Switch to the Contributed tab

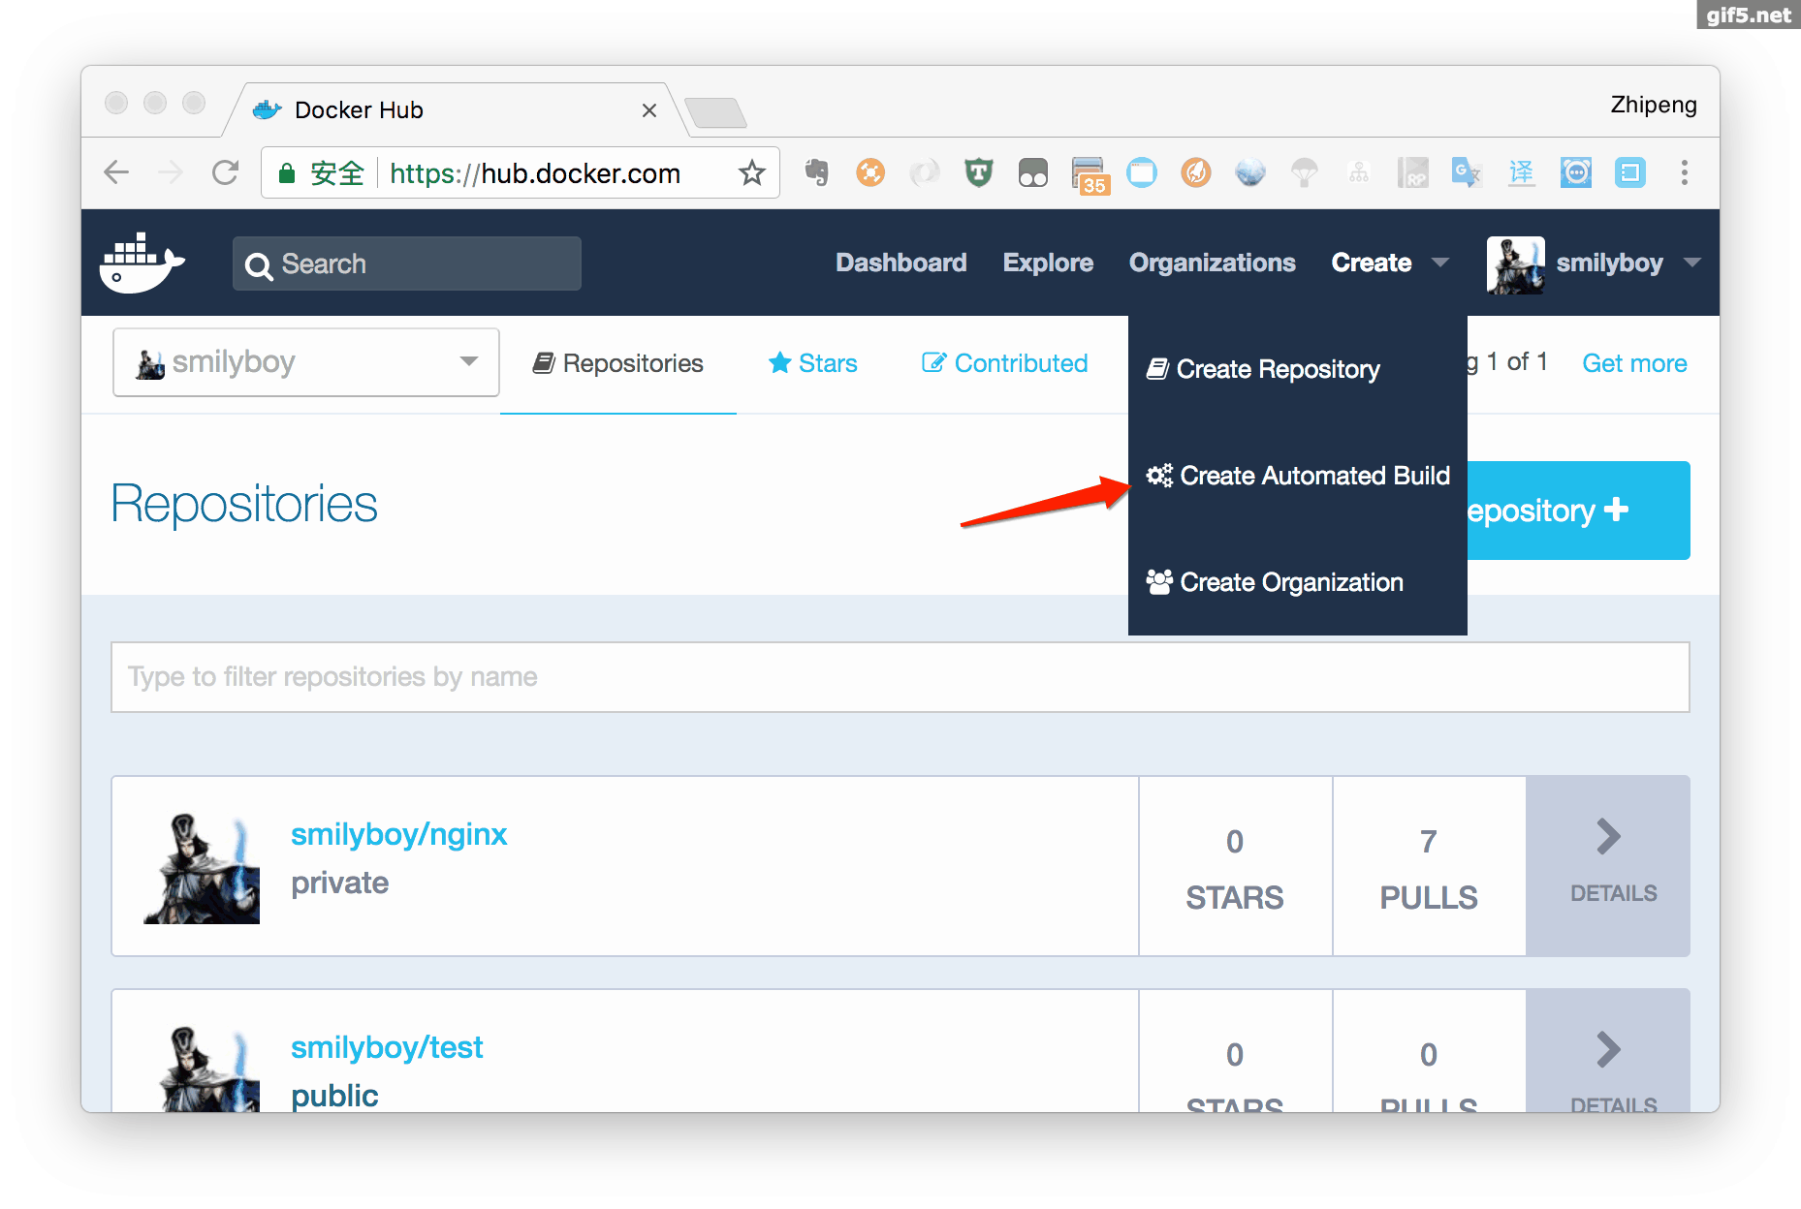click(1004, 363)
